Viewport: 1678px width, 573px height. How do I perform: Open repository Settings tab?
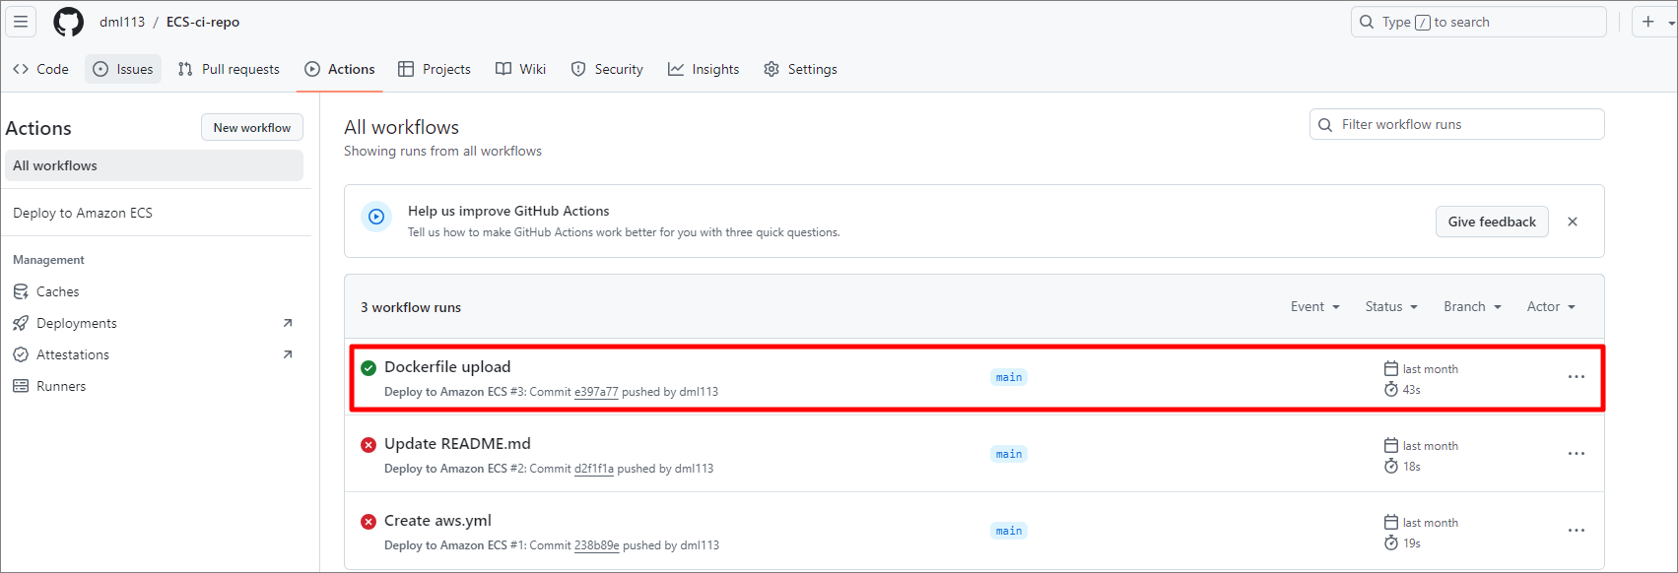click(800, 69)
